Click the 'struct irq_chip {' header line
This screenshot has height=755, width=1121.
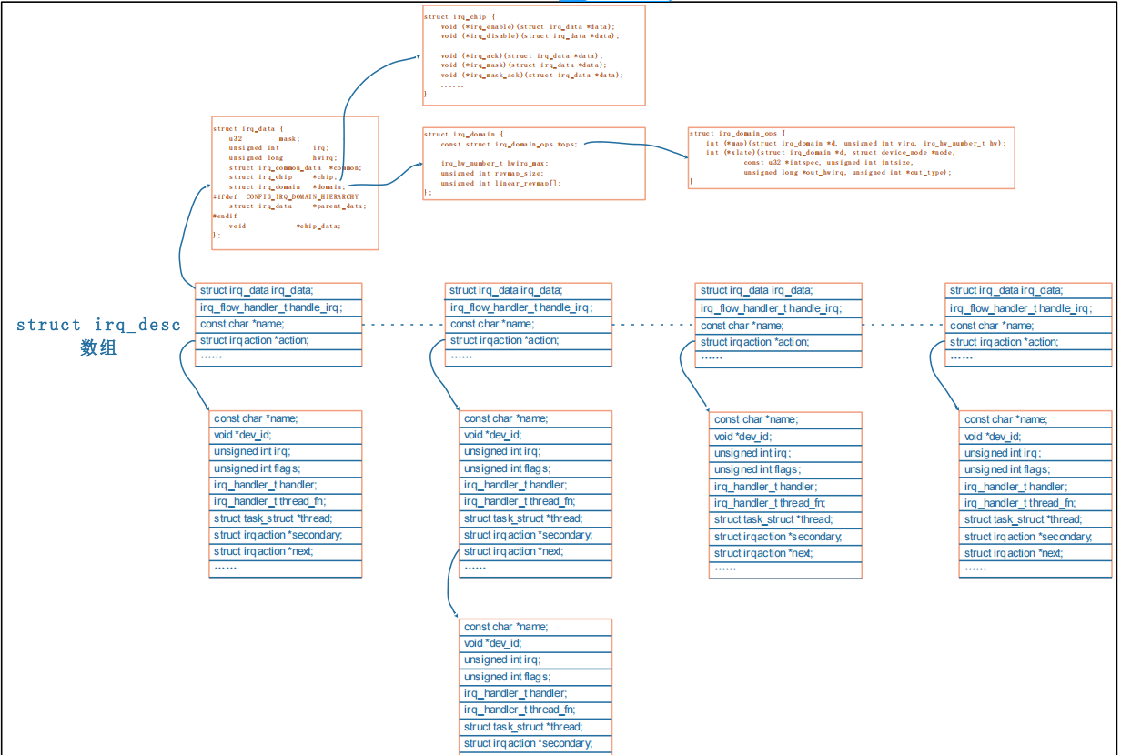[x=460, y=16]
